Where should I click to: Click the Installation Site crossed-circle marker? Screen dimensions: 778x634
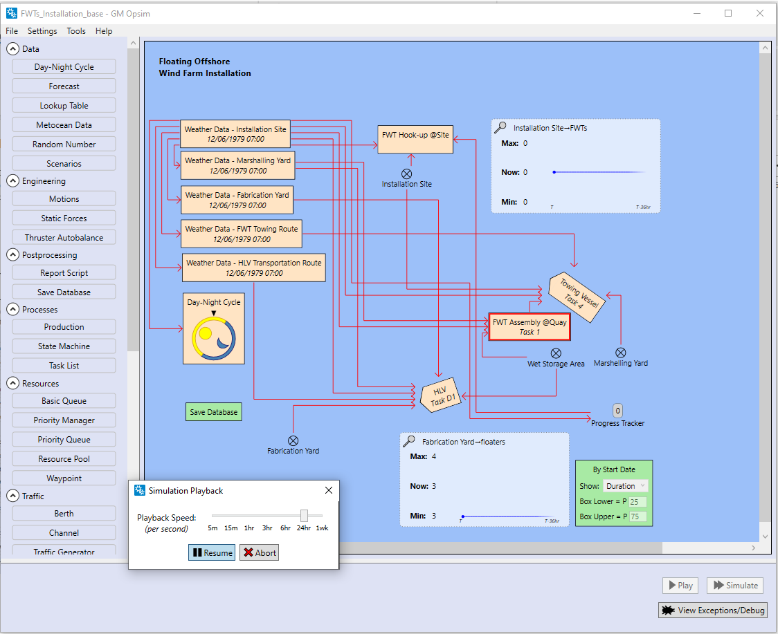click(406, 174)
